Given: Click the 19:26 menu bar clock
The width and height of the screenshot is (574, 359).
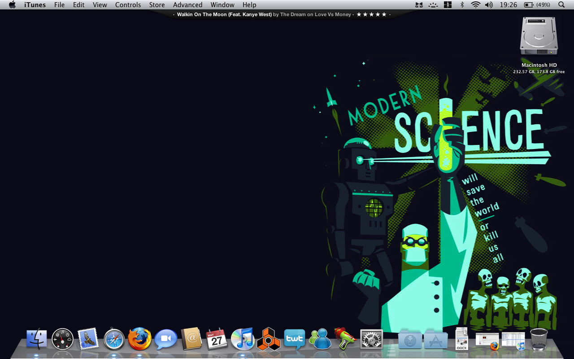Looking at the screenshot, I should point(508,5).
